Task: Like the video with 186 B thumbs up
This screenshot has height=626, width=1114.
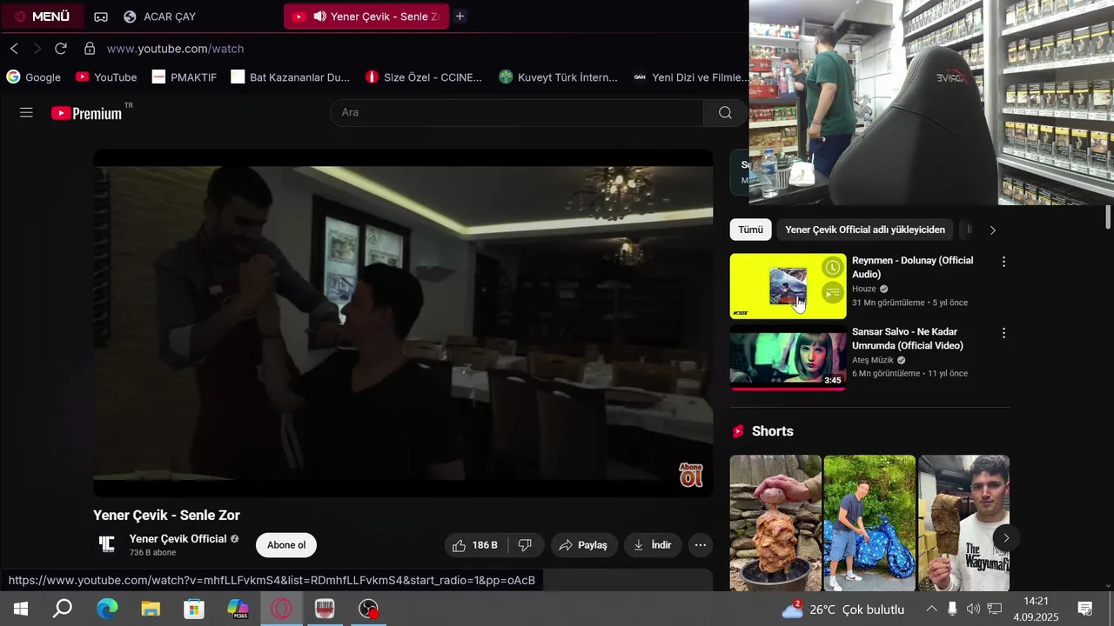Action: tap(475, 545)
